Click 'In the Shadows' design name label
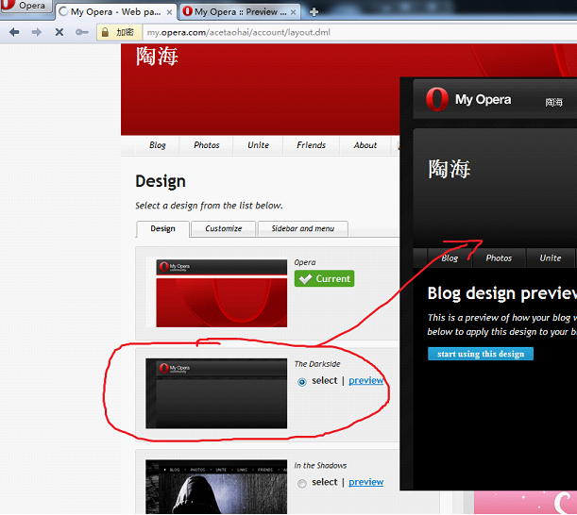The height and width of the screenshot is (515, 577). click(320, 465)
